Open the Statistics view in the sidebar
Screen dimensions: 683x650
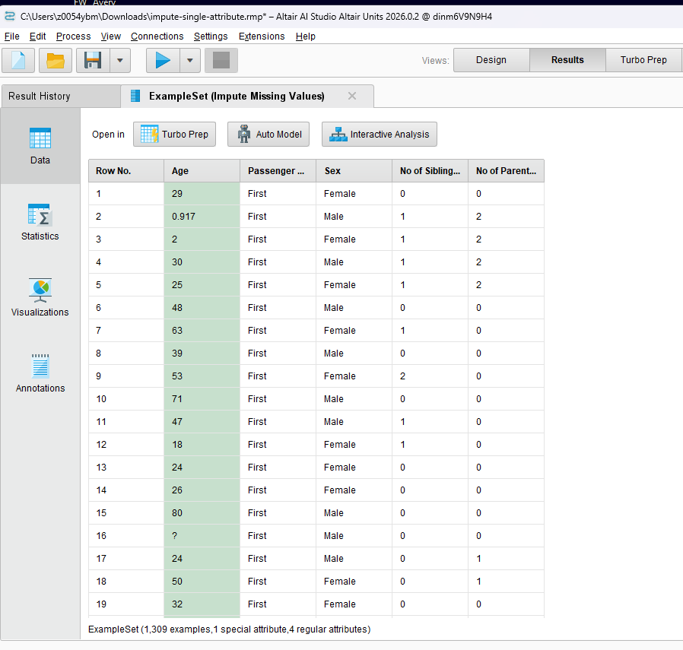point(40,222)
